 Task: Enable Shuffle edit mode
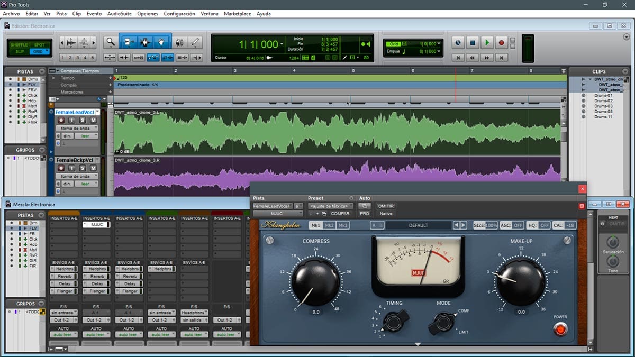pyautogui.click(x=19, y=45)
